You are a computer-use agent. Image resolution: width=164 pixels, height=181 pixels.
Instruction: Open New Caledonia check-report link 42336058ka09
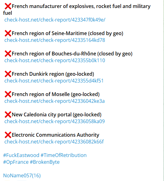(54, 121)
